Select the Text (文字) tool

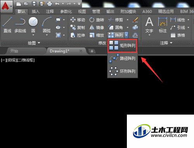(149, 25)
